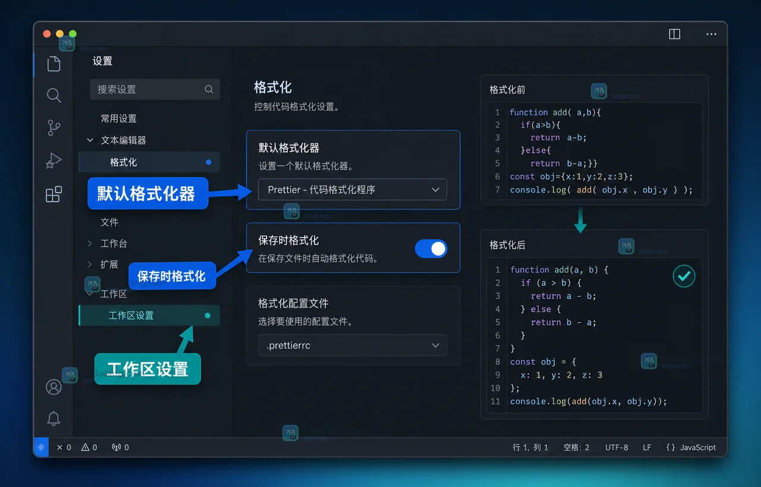This screenshot has height=487, width=761.
Task: Open the notifications bell icon
Action: pos(54,419)
